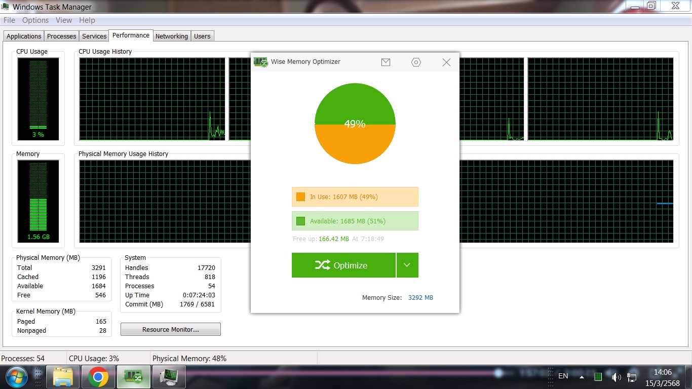Viewport: 692px width, 389px height.
Task: Click the Free up 166.42 MB value
Action: coord(334,239)
